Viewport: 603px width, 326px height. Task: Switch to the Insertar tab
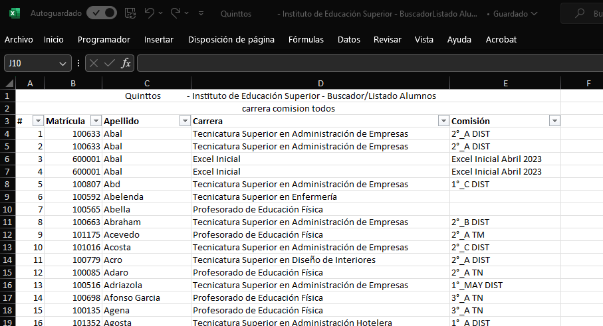tap(159, 40)
